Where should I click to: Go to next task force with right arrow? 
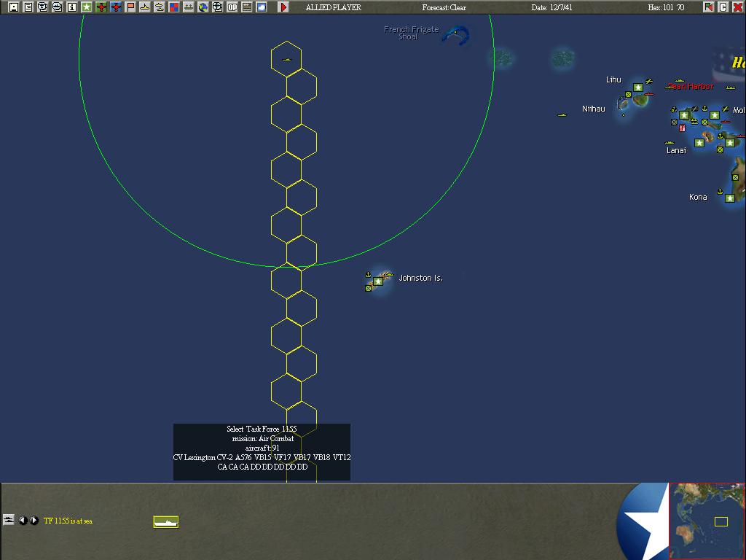pos(34,521)
